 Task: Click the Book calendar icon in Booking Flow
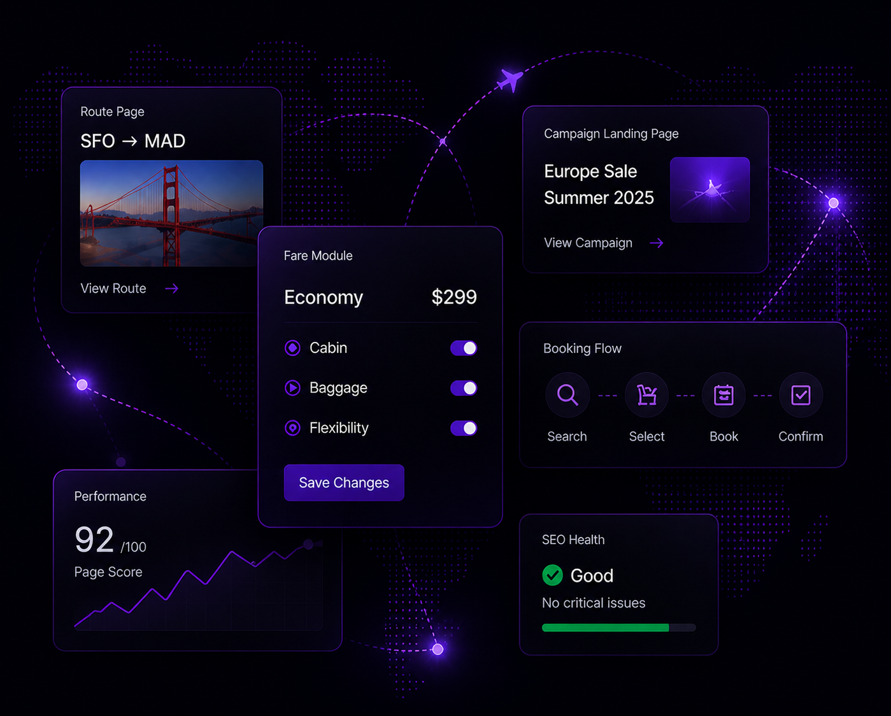coord(723,395)
